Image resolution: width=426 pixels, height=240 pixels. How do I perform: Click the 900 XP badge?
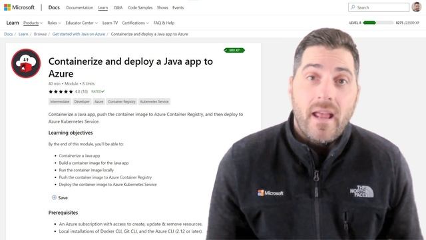pos(234,51)
